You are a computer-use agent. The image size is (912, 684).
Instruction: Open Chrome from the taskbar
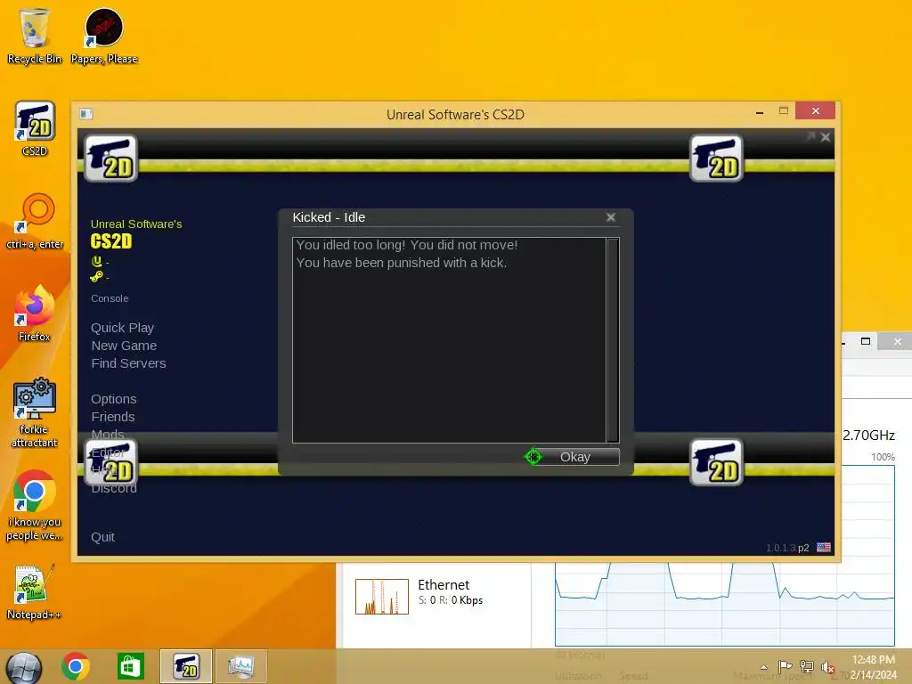pyautogui.click(x=75, y=666)
